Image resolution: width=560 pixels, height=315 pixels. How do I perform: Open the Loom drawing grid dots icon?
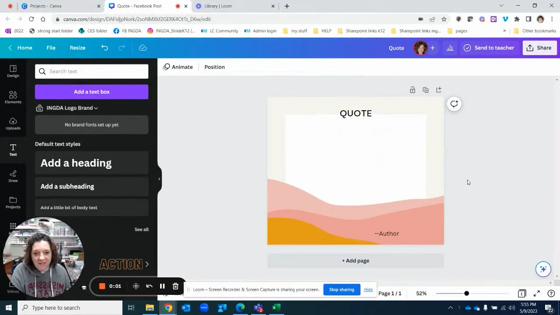(x=136, y=286)
